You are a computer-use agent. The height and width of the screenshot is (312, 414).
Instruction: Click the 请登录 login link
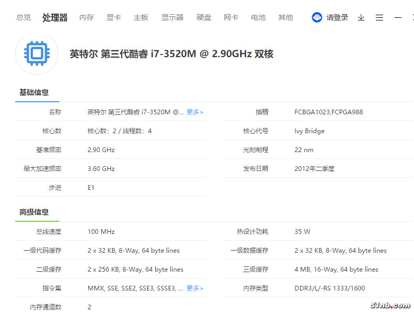(337, 17)
